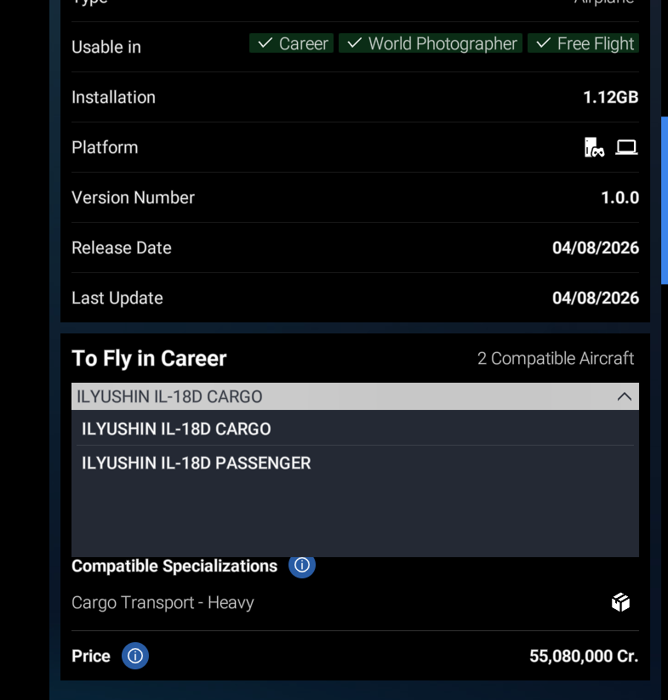
Task: Click the World Photographer checkmark icon
Action: (355, 43)
